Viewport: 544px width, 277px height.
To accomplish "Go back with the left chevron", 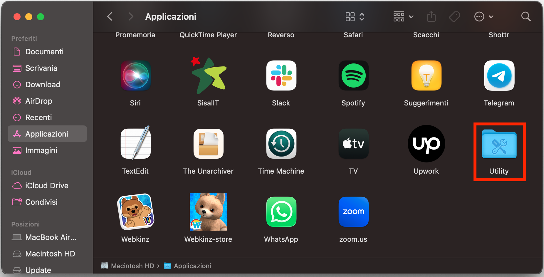I will tap(110, 16).
